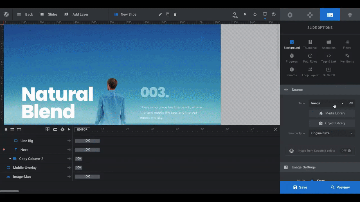This screenshot has width=360, height=202.
Task: Click the timeline list view icon
Action: 12,129
